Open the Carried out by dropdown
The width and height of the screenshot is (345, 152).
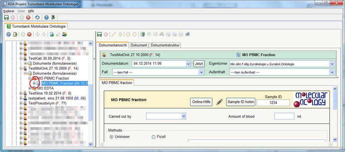pos(184,116)
